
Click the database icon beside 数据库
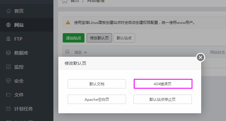8,53
